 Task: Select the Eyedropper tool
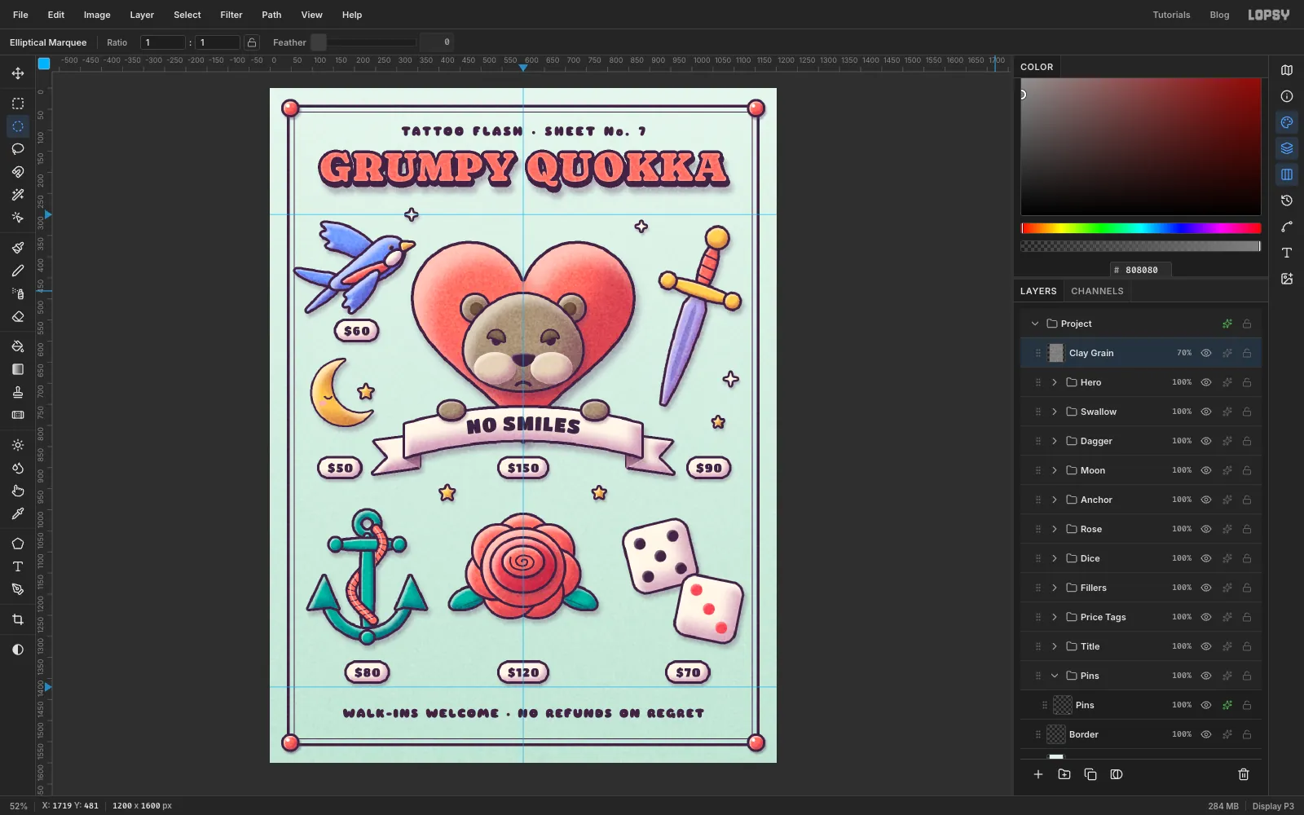coord(18,513)
